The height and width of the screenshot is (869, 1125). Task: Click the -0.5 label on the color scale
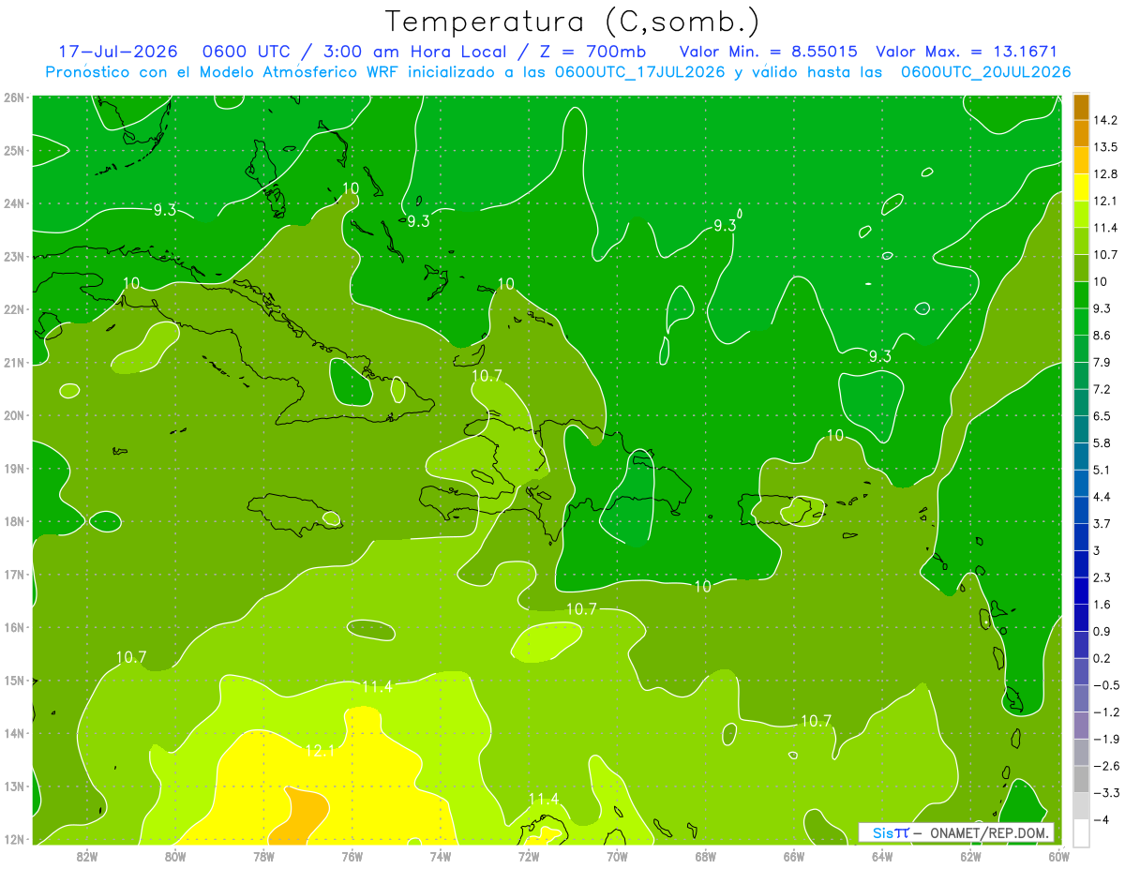click(x=1106, y=685)
